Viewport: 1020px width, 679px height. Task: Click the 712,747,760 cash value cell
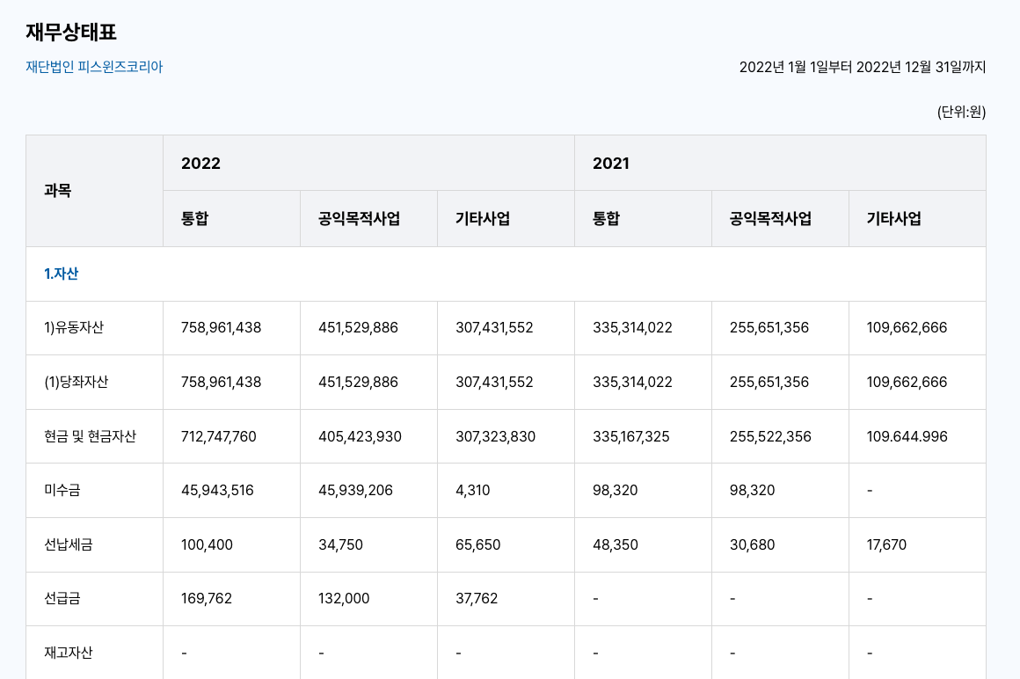click(219, 436)
